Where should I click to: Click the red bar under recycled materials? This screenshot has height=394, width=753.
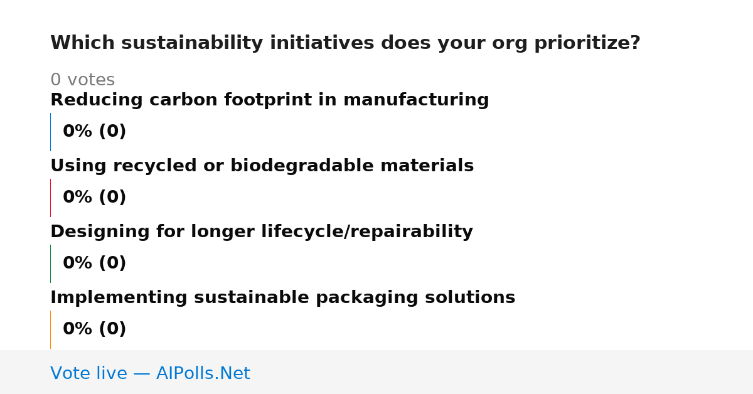(x=51, y=198)
